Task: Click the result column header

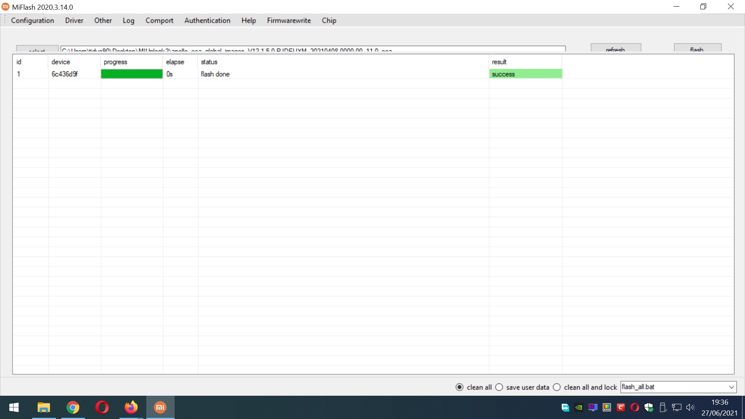Action: click(x=525, y=62)
